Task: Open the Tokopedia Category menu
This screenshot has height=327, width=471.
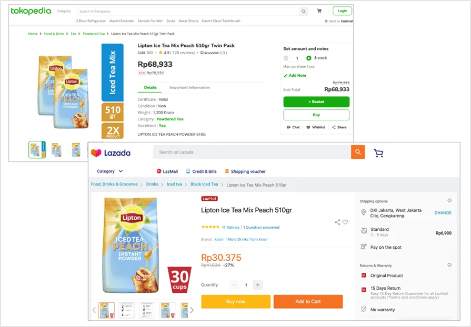Action: pos(64,11)
